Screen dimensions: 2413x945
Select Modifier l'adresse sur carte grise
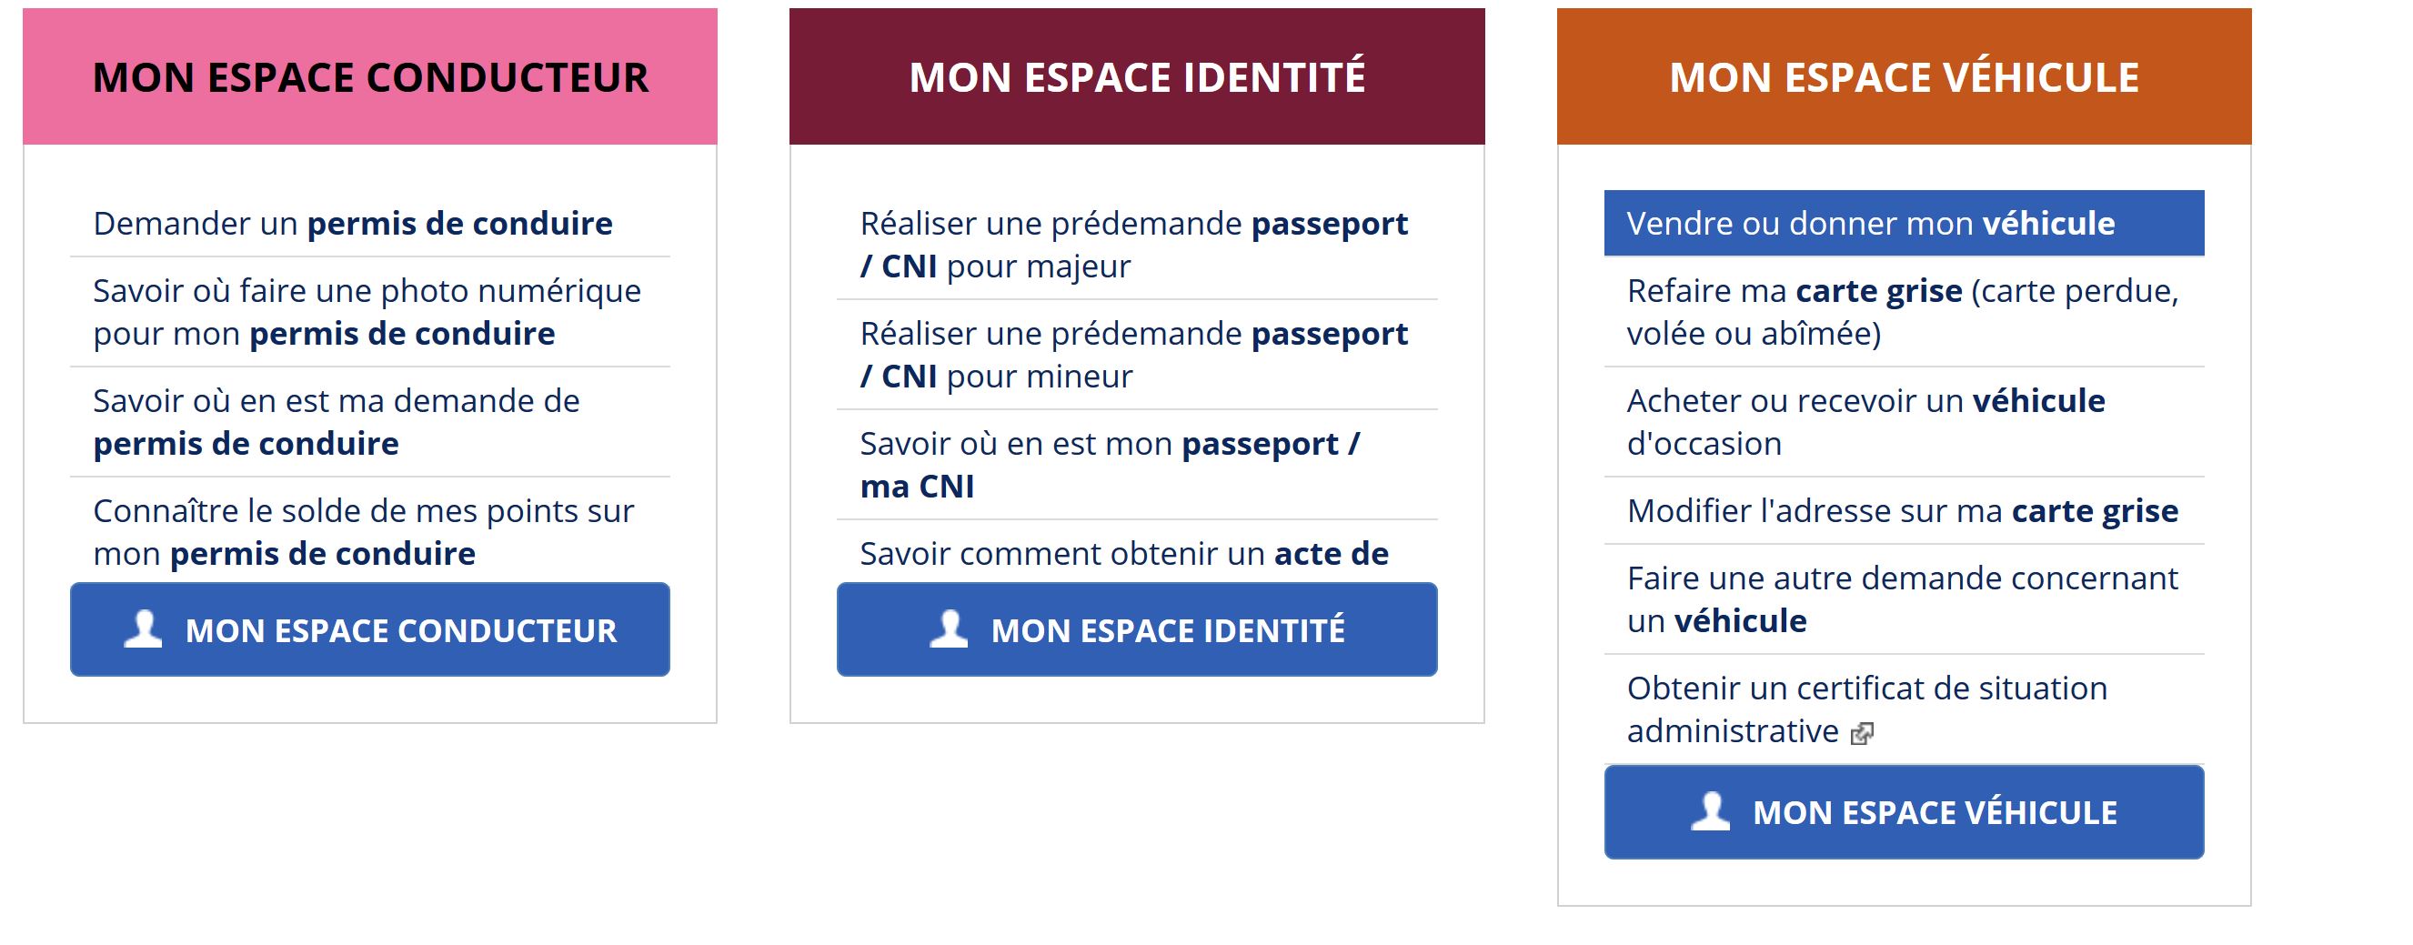pyautogui.click(x=1903, y=511)
